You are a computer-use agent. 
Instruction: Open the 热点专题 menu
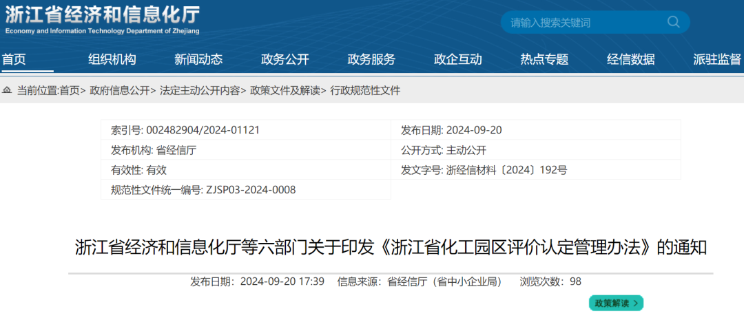[x=544, y=59]
